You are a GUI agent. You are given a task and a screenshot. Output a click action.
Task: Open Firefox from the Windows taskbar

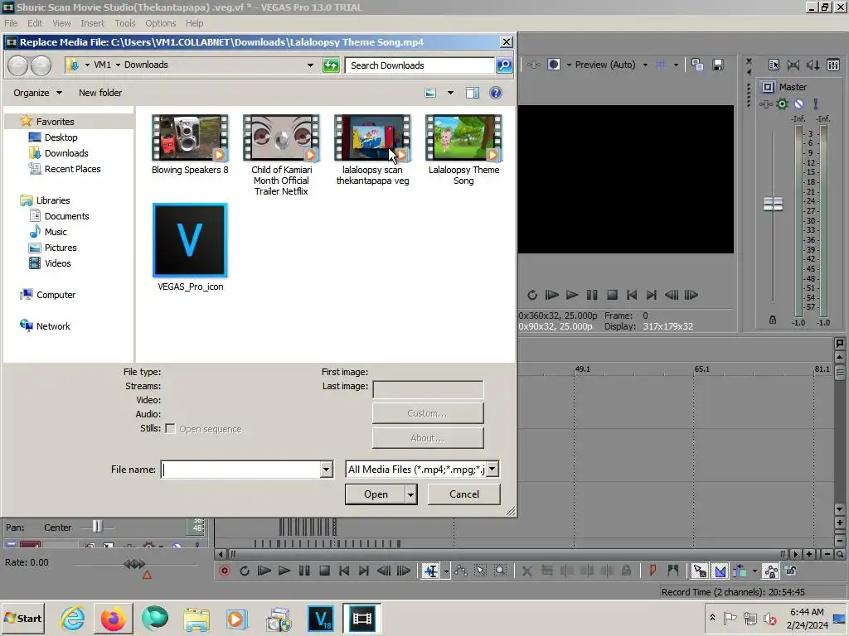coord(113,619)
